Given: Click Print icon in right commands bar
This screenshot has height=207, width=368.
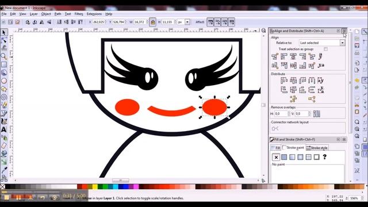Looking at the screenshot, I should (x=357, y=52).
